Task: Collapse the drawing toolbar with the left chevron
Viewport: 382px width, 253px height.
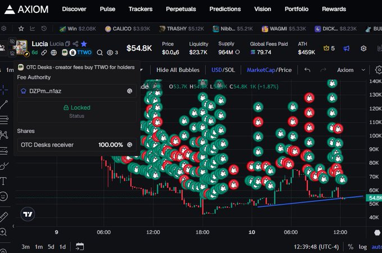Action: (13, 226)
